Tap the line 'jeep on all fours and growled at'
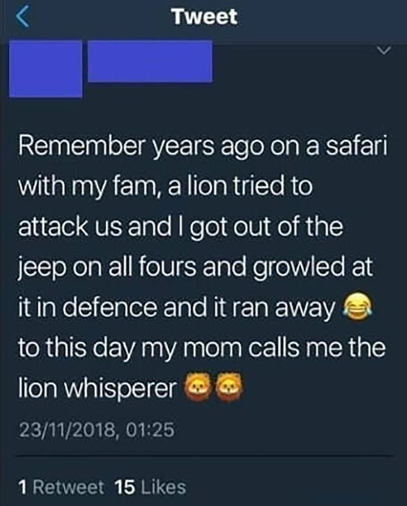The image size is (407, 506). (x=196, y=268)
